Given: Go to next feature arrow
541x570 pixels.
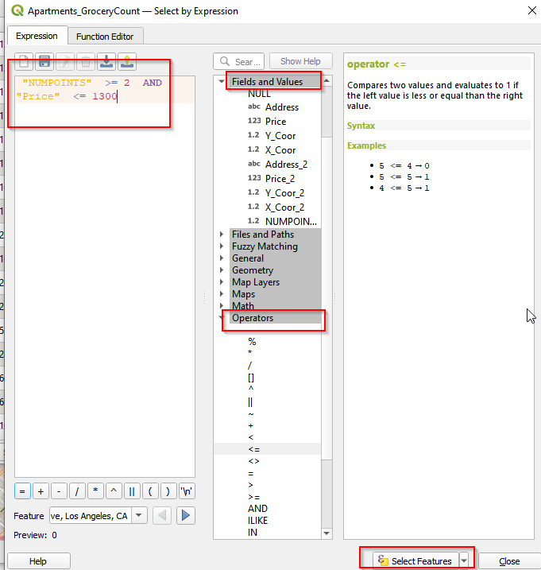Looking at the screenshot, I should pyautogui.click(x=186, y=515).
